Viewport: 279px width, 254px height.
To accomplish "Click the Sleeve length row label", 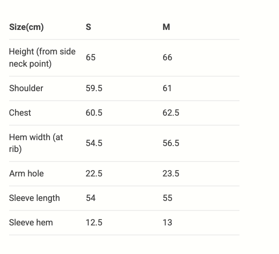I will 34,198.
